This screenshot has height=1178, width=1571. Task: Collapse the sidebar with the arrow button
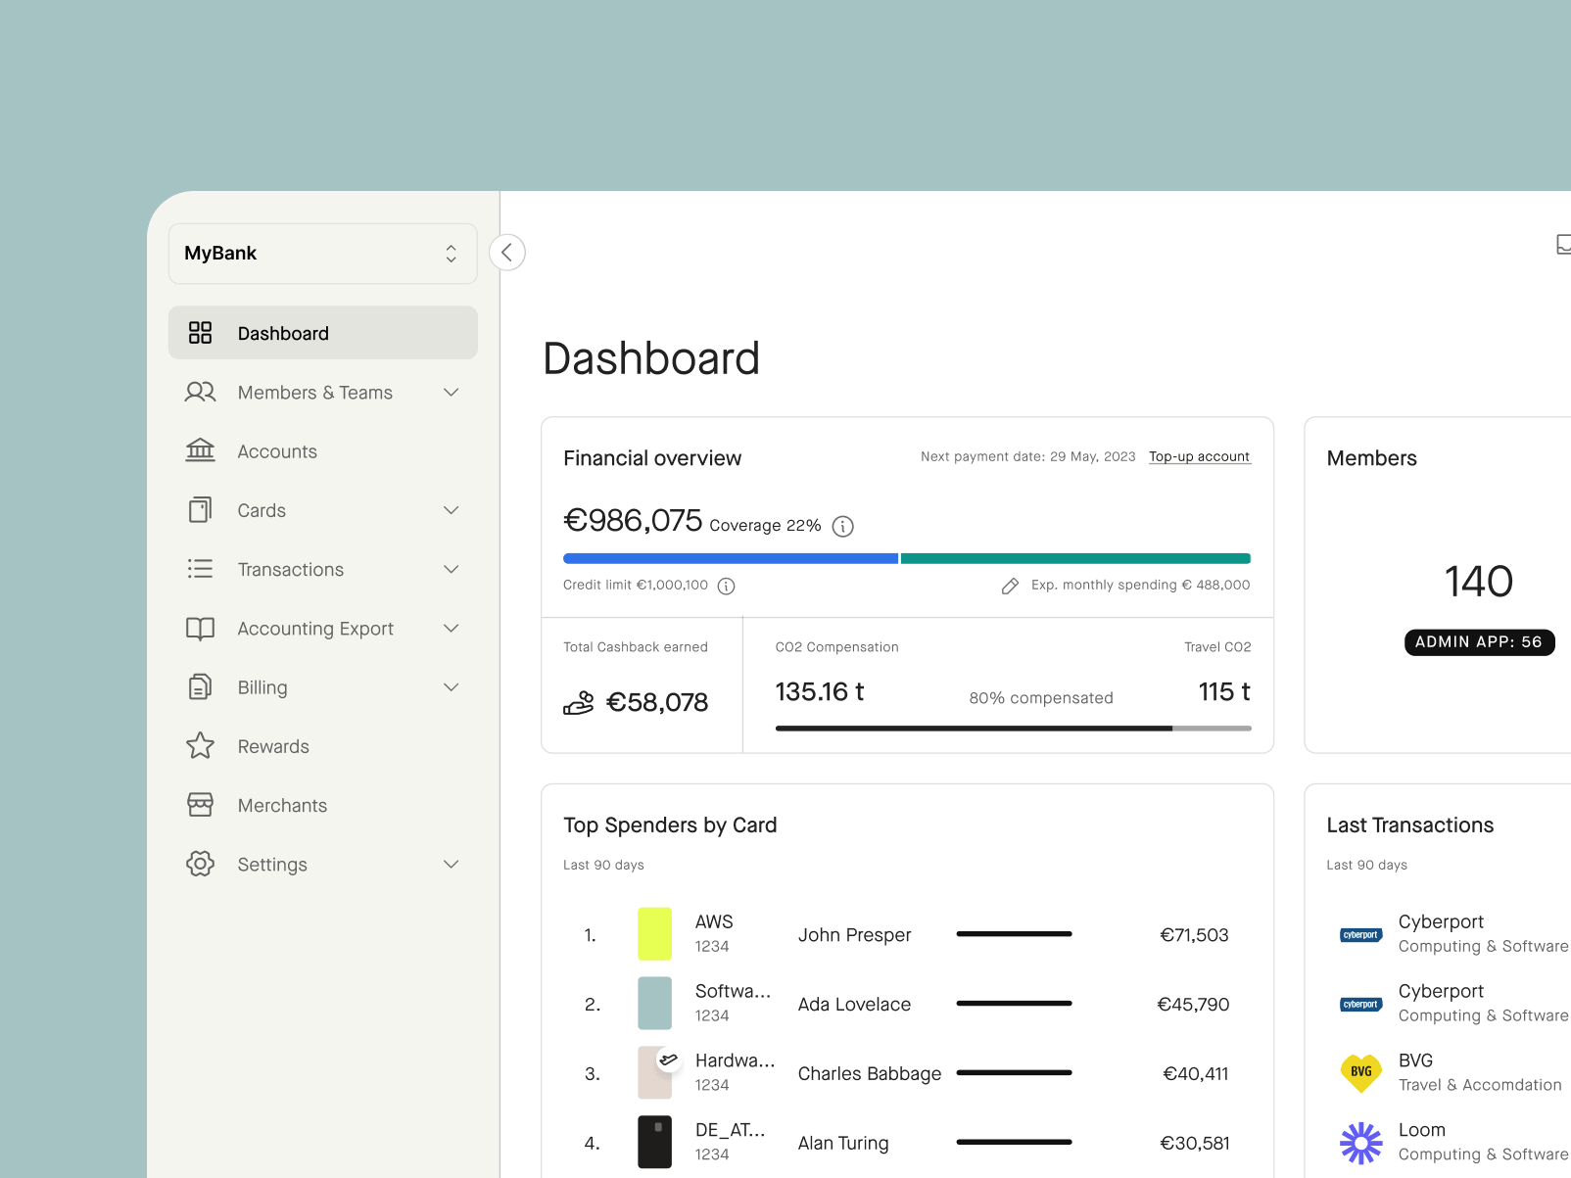click(x=507, y=252)
